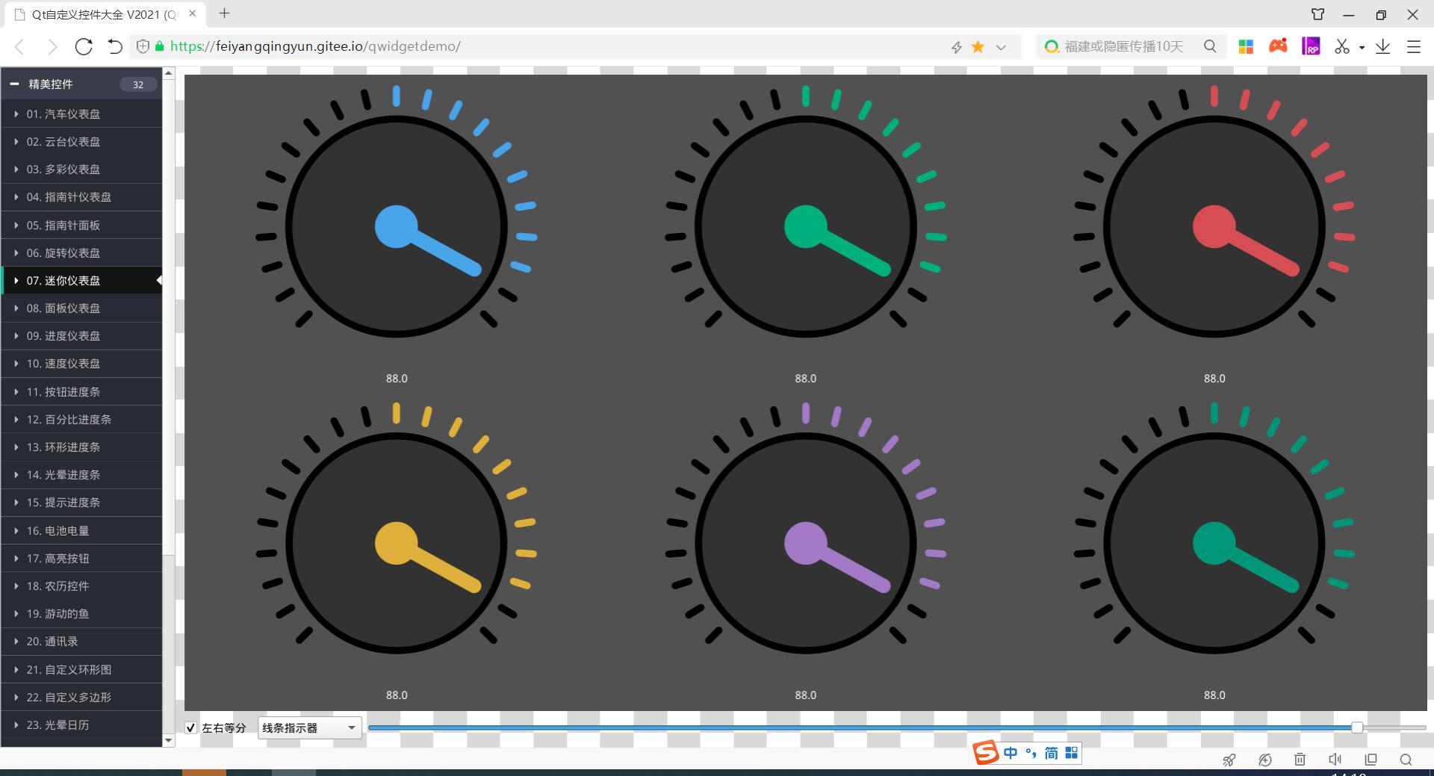Open the IME toolbox grid icon
This screenshot has width=1434, height=776.
point(1072,753)
